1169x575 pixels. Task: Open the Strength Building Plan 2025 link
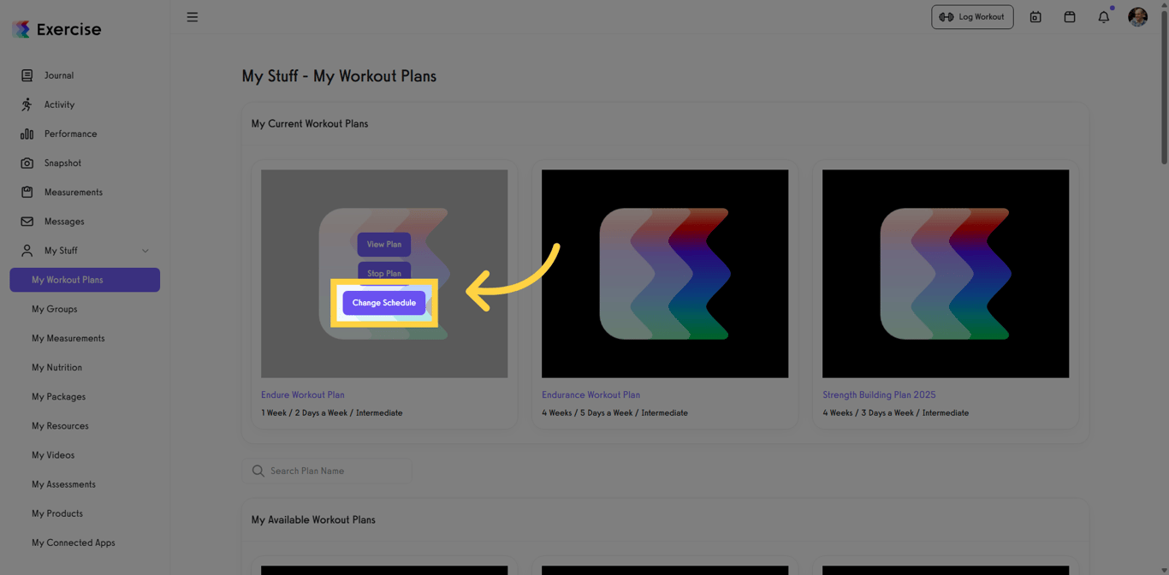click(x=879, y=394)
